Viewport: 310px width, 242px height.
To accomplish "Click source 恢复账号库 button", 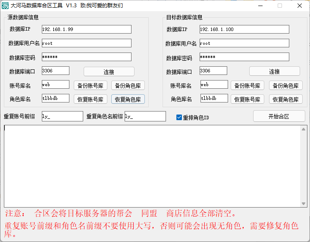I will [91, 99].
